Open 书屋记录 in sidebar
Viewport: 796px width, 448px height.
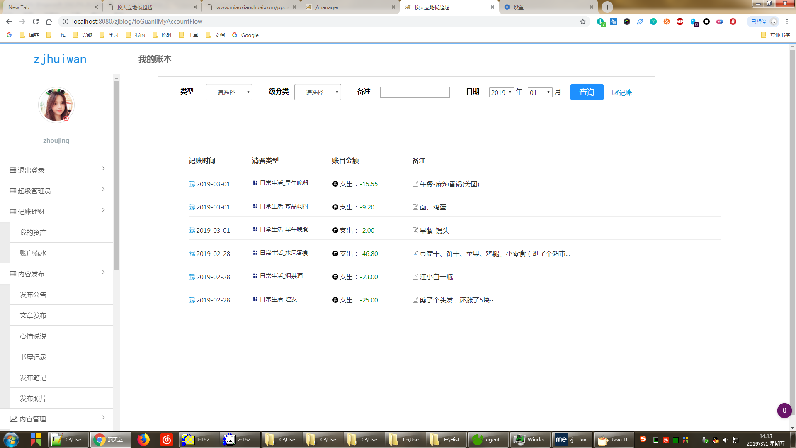click(x=61, y=357)
